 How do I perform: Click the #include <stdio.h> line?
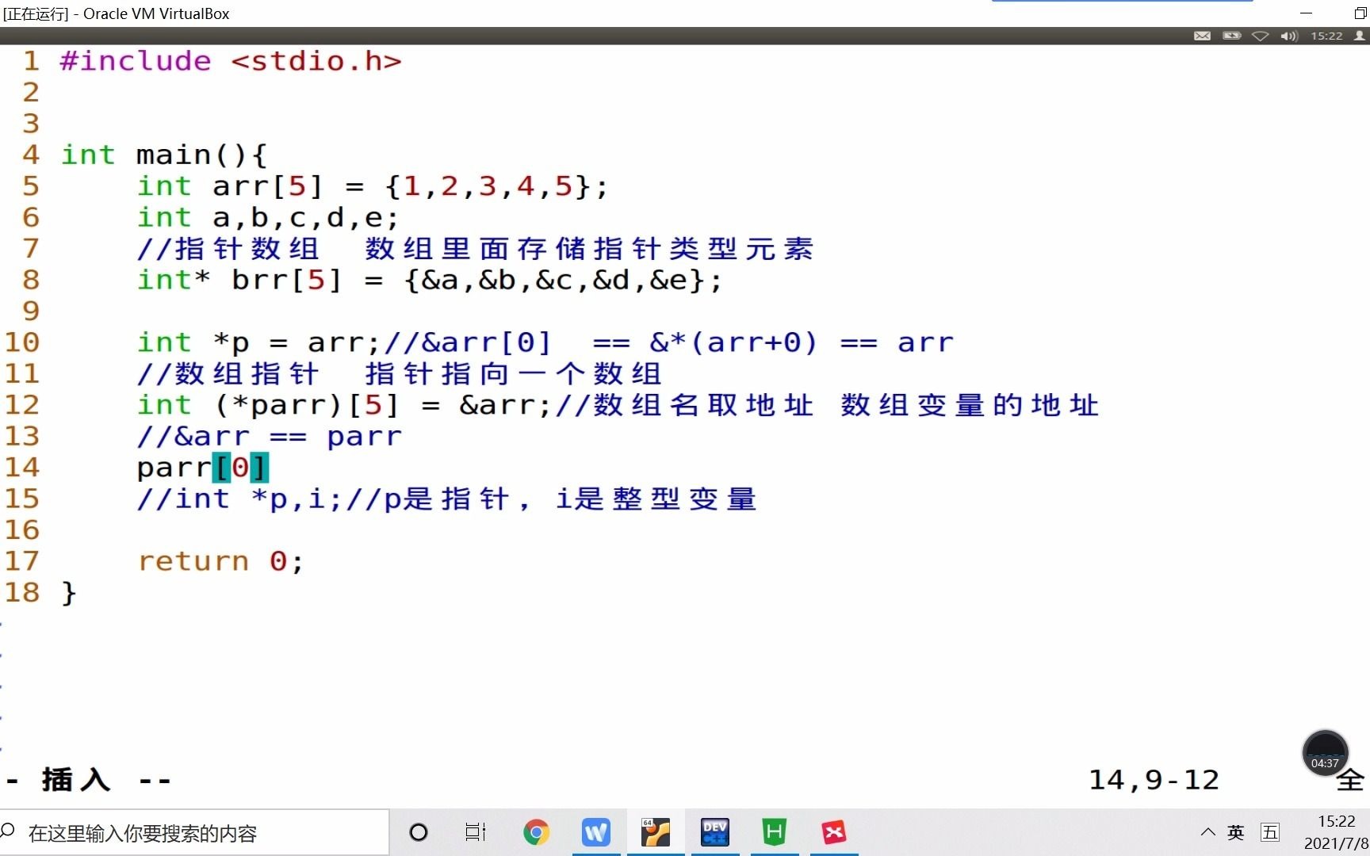(x=231, y=61)
